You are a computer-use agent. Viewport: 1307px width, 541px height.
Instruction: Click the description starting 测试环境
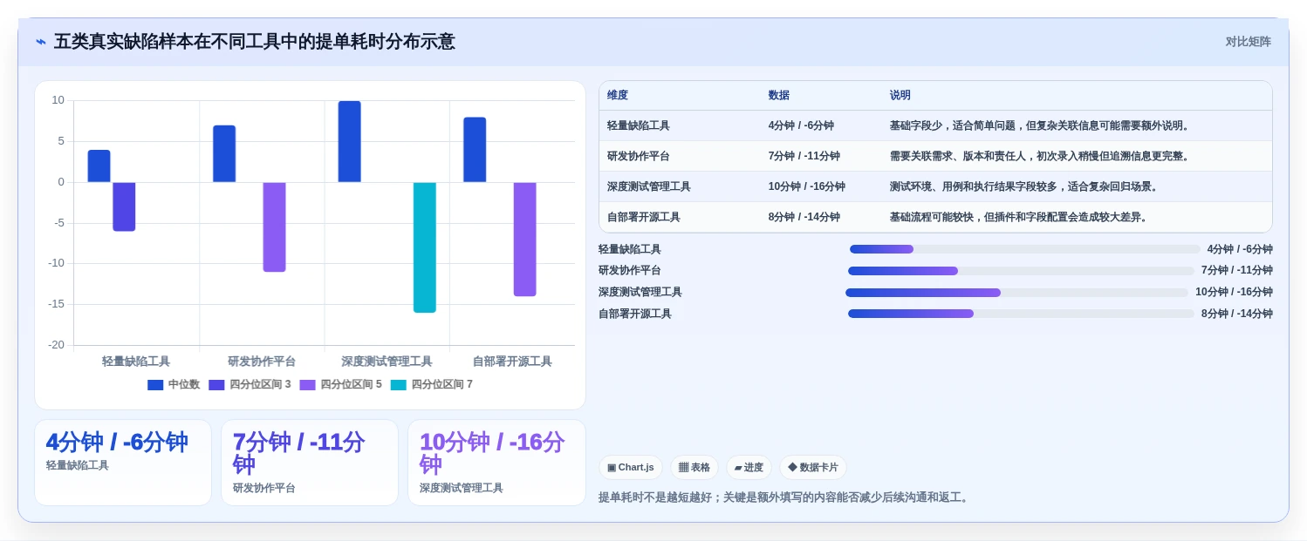tap(1024, 187)
